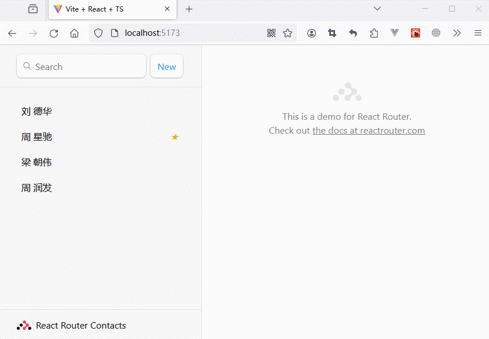Viewport: 489px width, 339px height.
Task: Close the Vite + React + TS tab
Action: point(168,9)
